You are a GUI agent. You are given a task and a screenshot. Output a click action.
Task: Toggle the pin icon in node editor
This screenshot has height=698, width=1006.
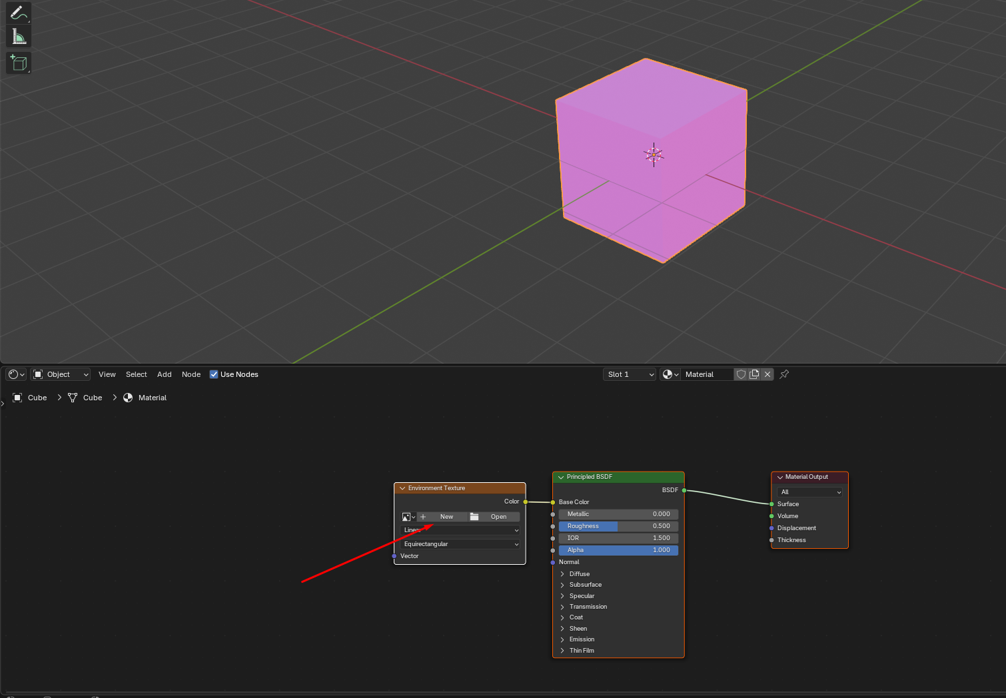784,374
